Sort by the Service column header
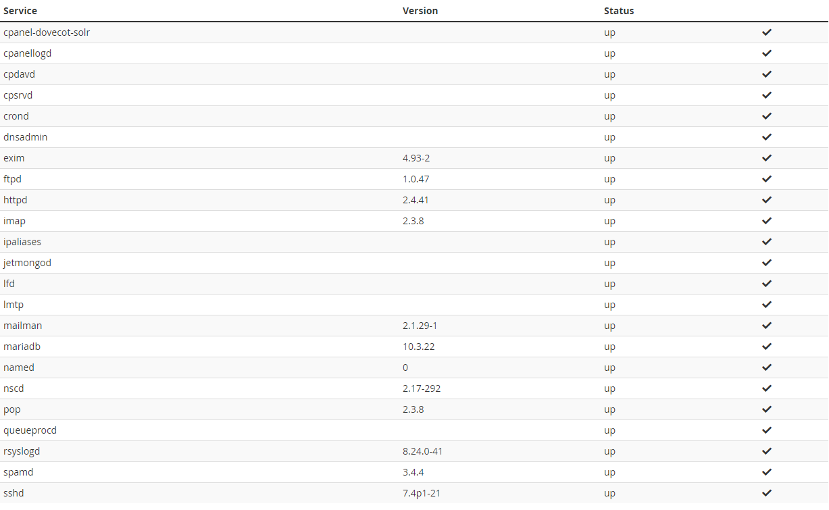829x510 pixels. coord(20,11)
